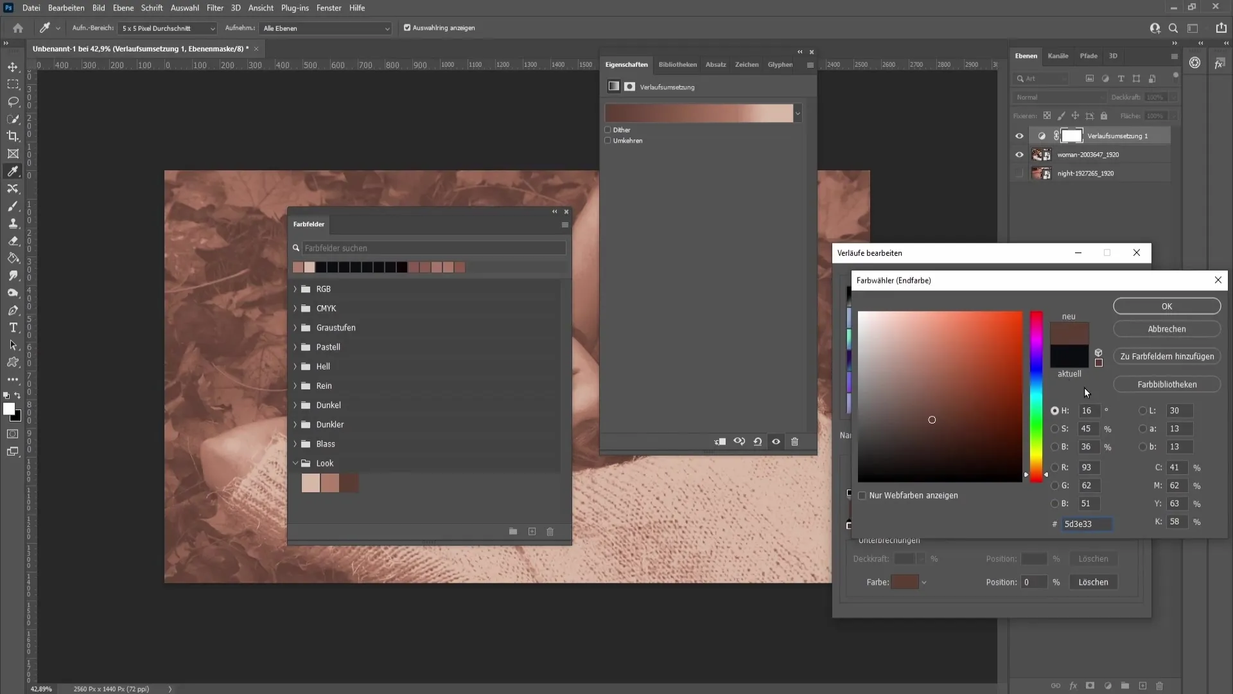This screenshot has height=694, width=1233.
Task: Open the search icon at top right
Action: click(x=1173, y=28)
